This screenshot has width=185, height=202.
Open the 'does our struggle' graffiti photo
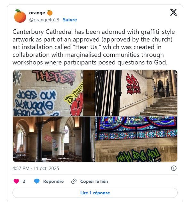(x=54, y=93)
